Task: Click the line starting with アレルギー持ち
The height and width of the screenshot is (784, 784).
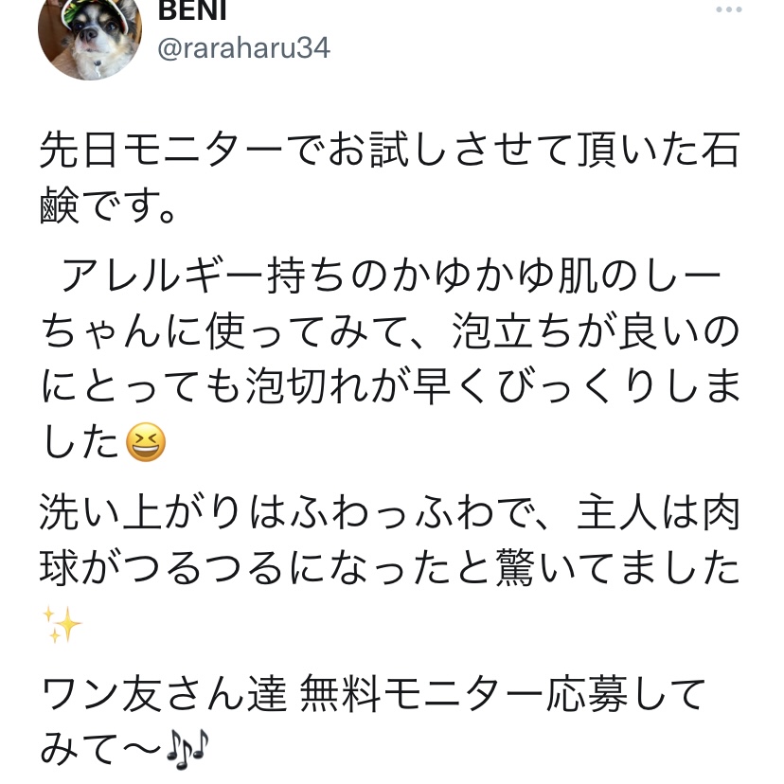Action: (x=391, y=276)
